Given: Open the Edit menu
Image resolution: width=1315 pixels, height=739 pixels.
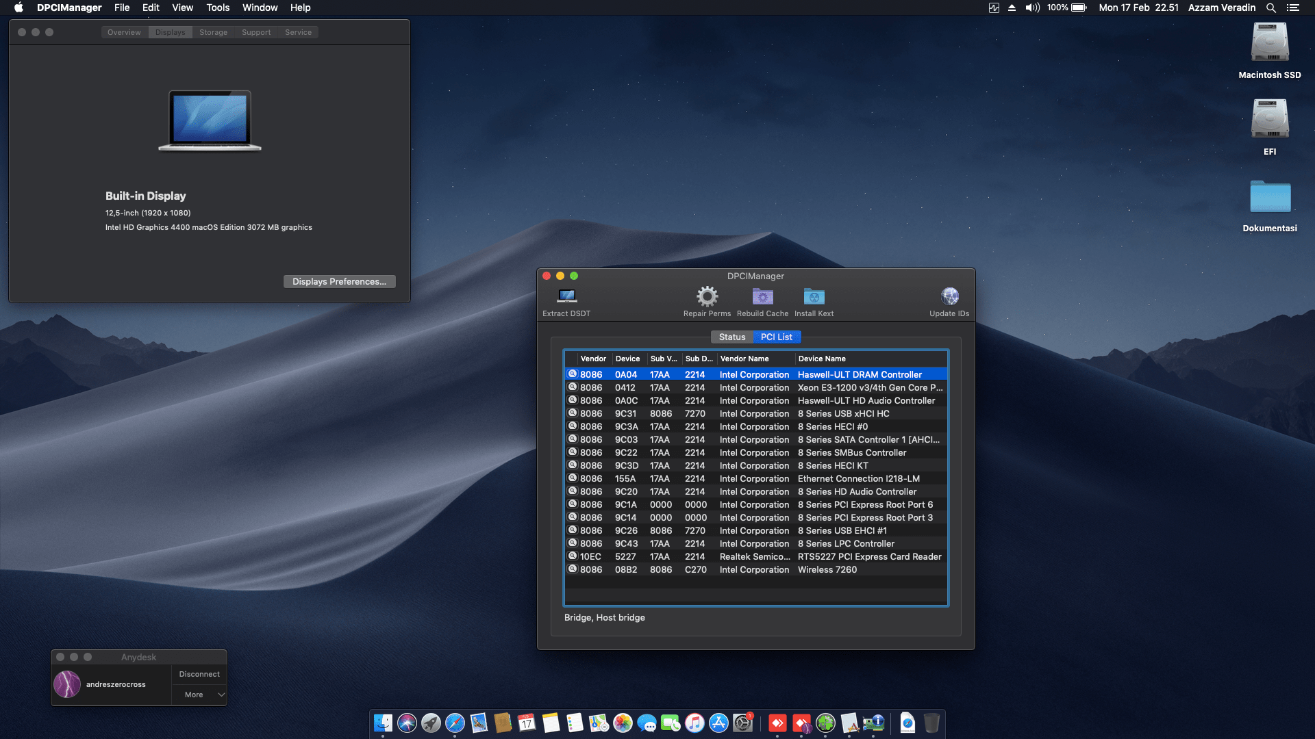Looking at the screenshot, I should tap(151, 8).
